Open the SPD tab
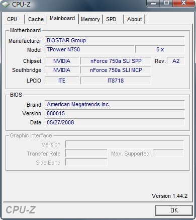Screen dimensions: 196x220 click(113, 19)
